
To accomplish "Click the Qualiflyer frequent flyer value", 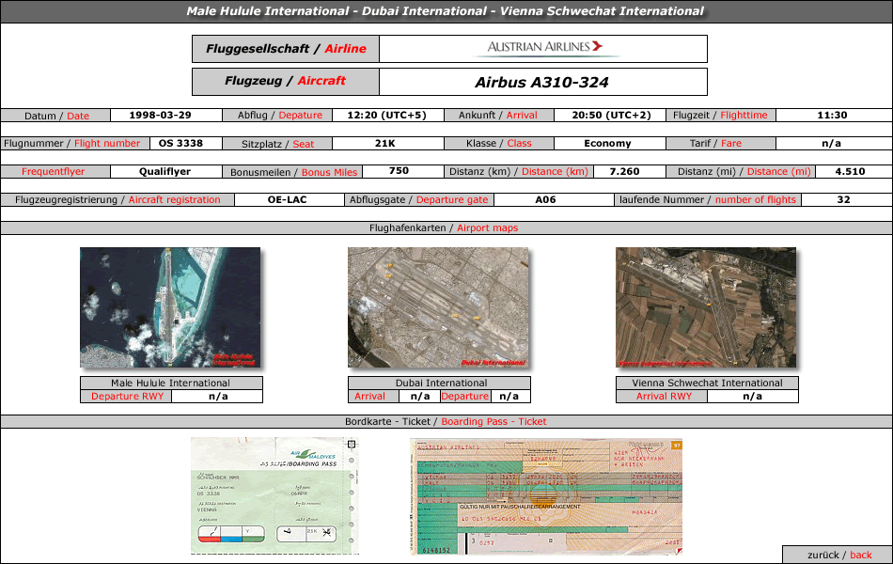I will [164, 171].
